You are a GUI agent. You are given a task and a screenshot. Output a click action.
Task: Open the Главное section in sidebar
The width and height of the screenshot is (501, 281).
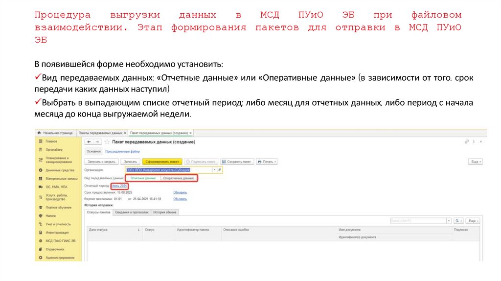pyautogui.click(x=51, y=141)
